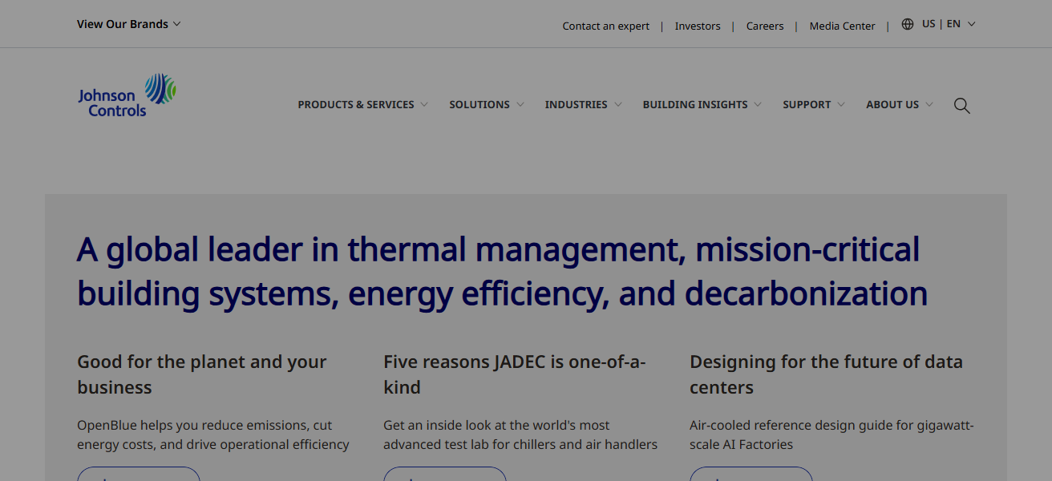The width and height of the screenshot is (1052, 481).
Task: Open the Careers link
Action: coord(765,26)
